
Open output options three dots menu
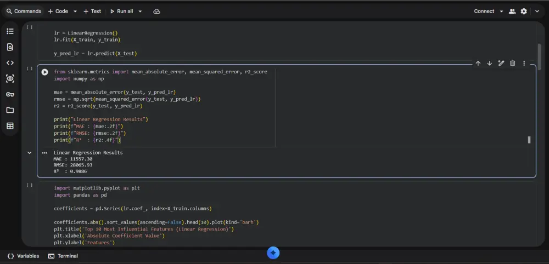pyautogui.click(x=44, y=153)
